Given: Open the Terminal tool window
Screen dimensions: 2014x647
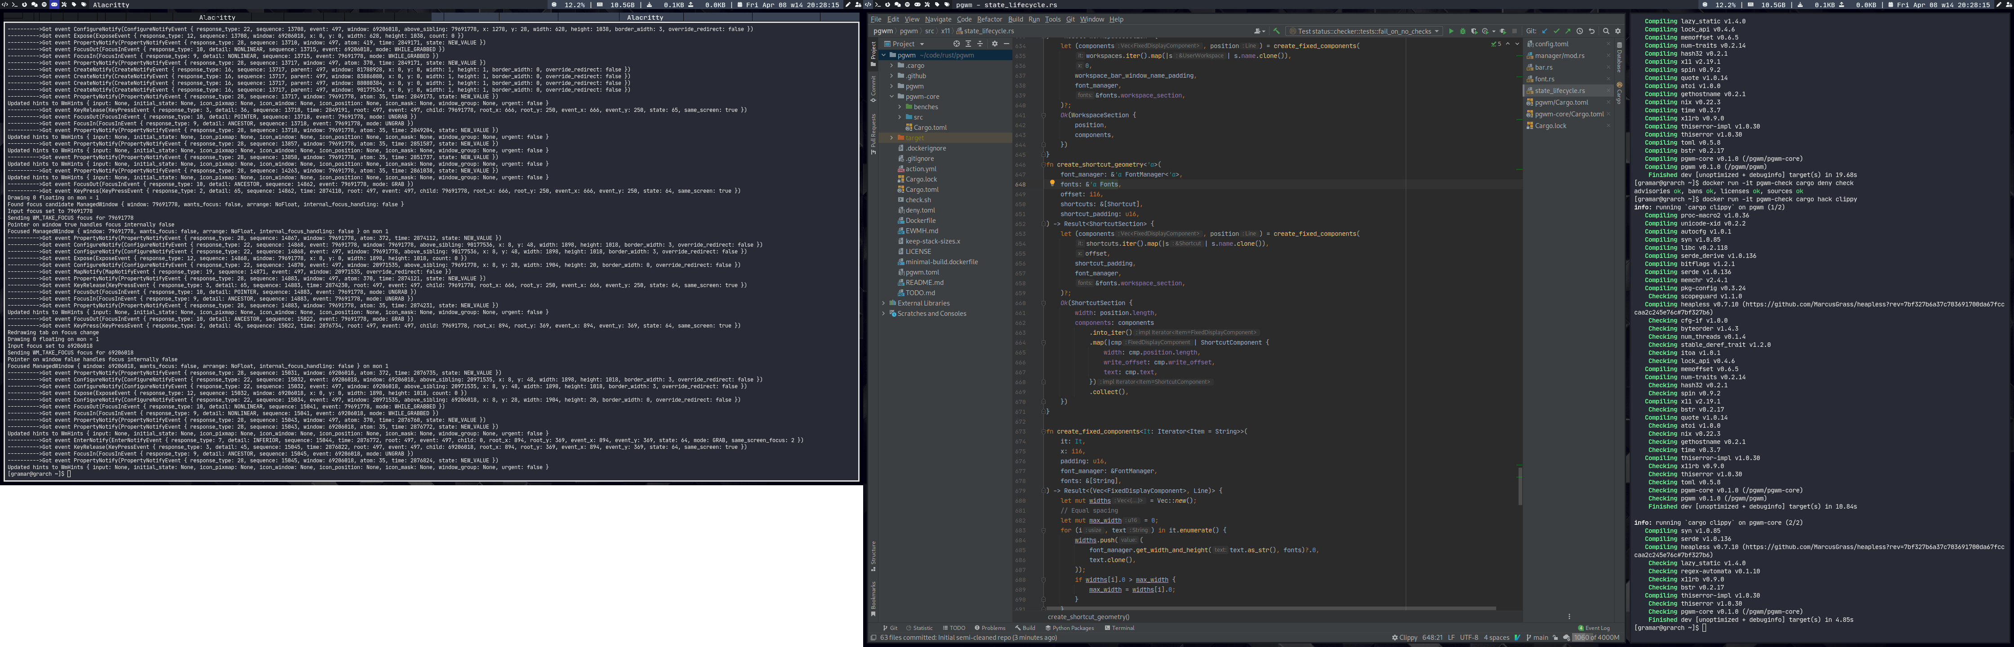Looking at the screenshot, I should (1119, 628).
